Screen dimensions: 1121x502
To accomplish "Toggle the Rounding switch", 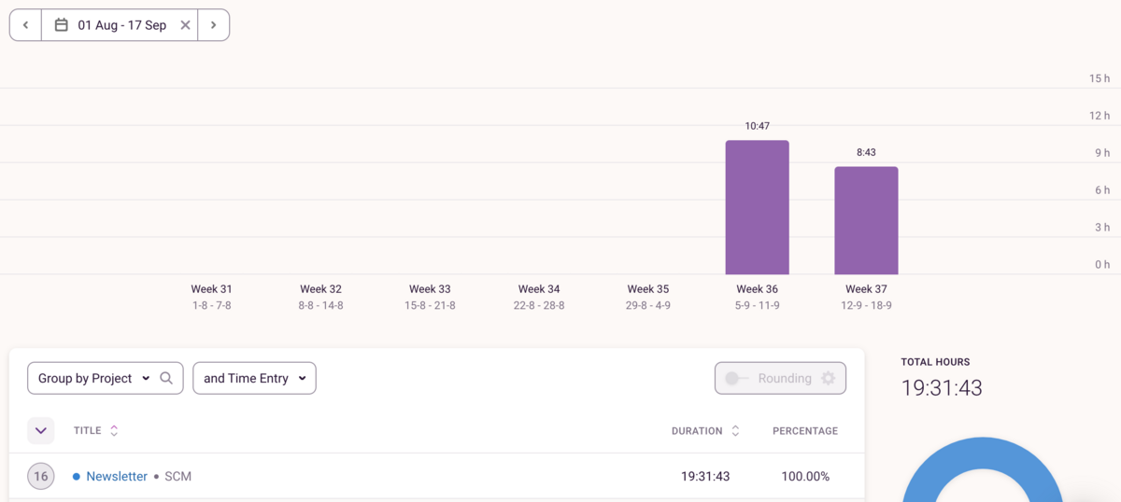I will coord(737,378).
